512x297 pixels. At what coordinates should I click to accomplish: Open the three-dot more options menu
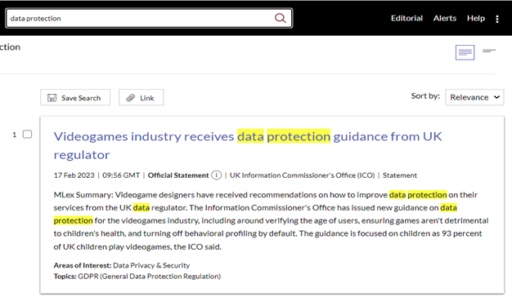497,19
